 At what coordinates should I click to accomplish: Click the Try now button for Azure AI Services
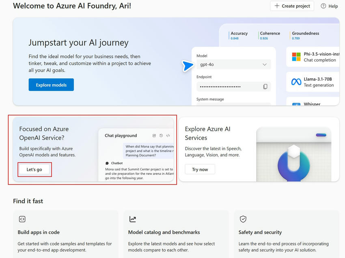200,170
